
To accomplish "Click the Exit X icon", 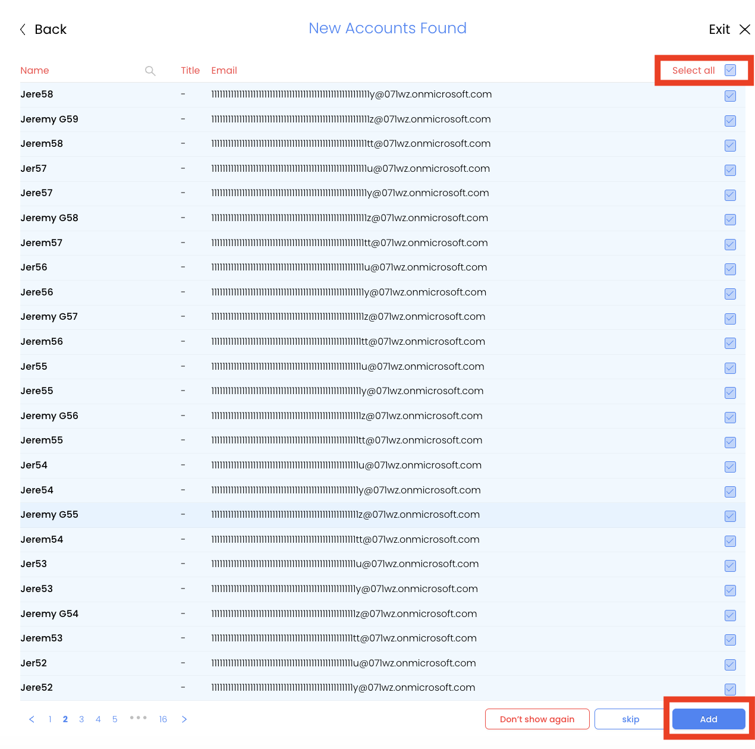I will pyautogui.click(x=745, y=29).
